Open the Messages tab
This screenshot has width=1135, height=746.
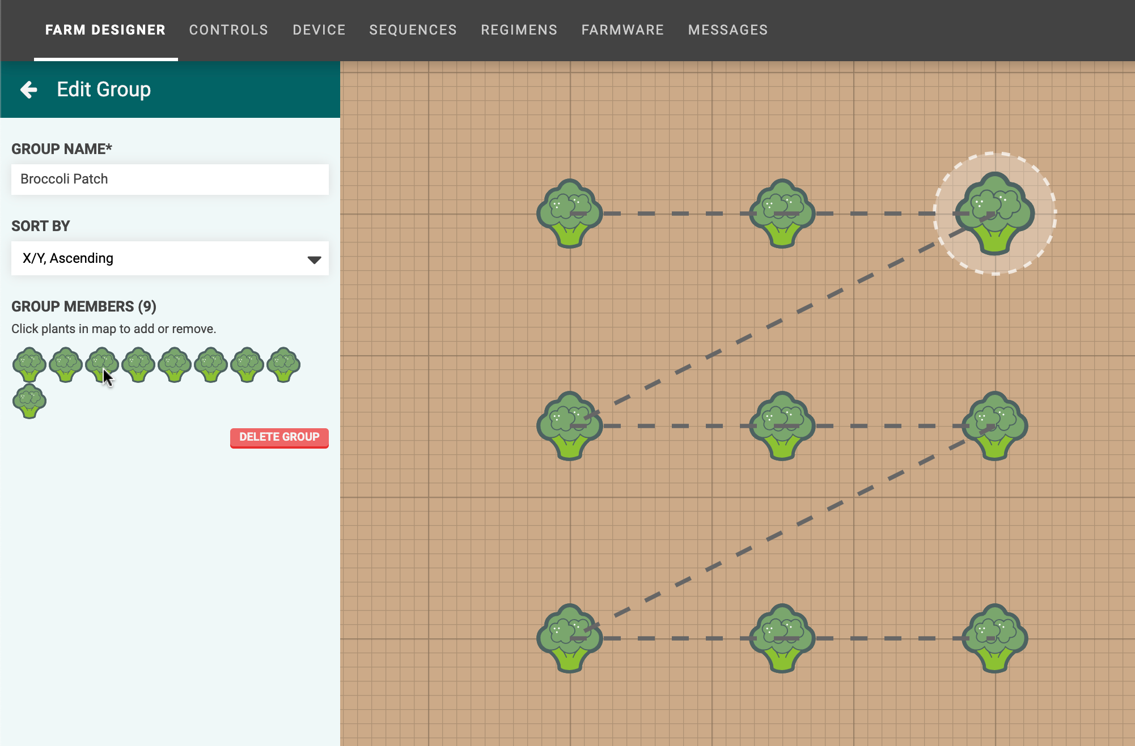(x=727, y=30)
